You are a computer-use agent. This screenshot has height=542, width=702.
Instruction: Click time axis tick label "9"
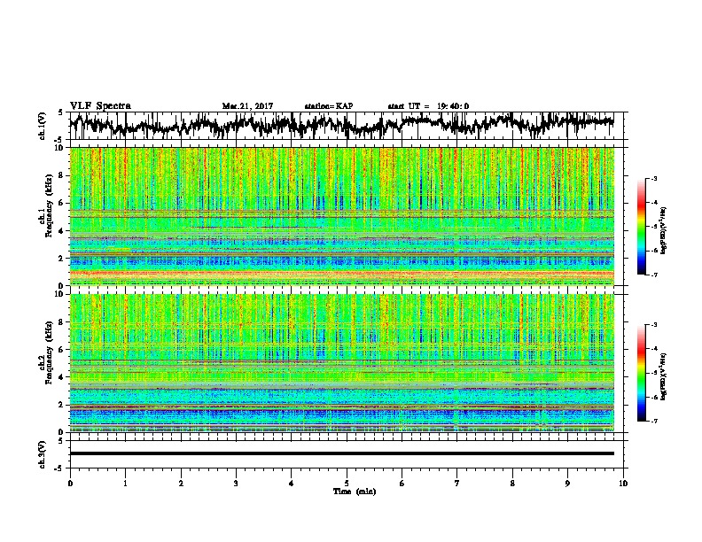pos(567,484)
